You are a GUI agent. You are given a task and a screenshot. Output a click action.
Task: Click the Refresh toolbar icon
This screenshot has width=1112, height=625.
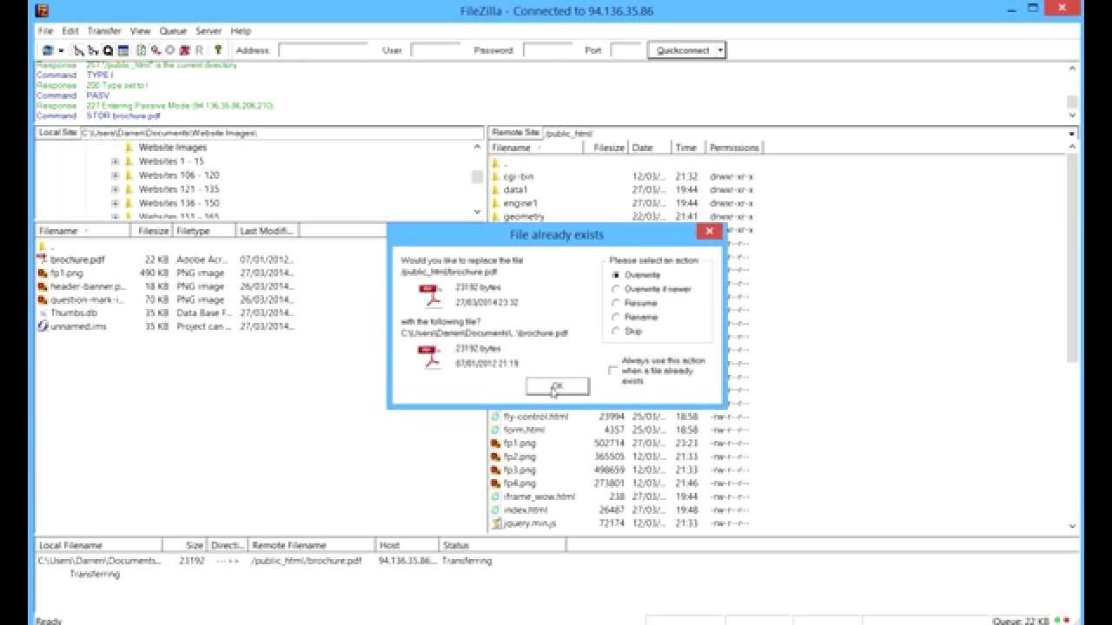pos(142,50)
